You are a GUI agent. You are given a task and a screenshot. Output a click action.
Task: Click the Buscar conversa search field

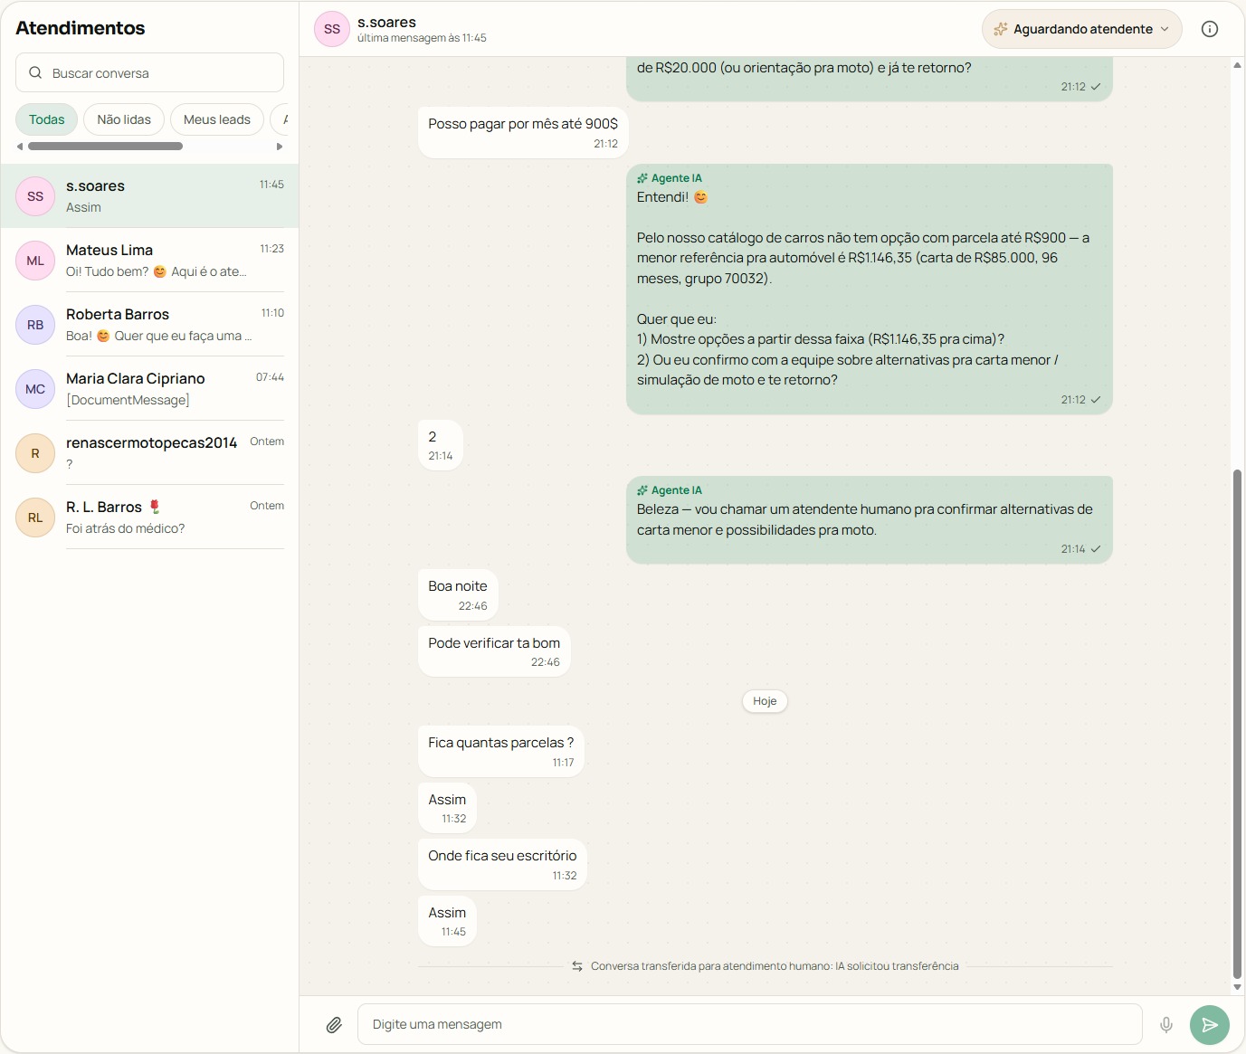coord(149,72)
